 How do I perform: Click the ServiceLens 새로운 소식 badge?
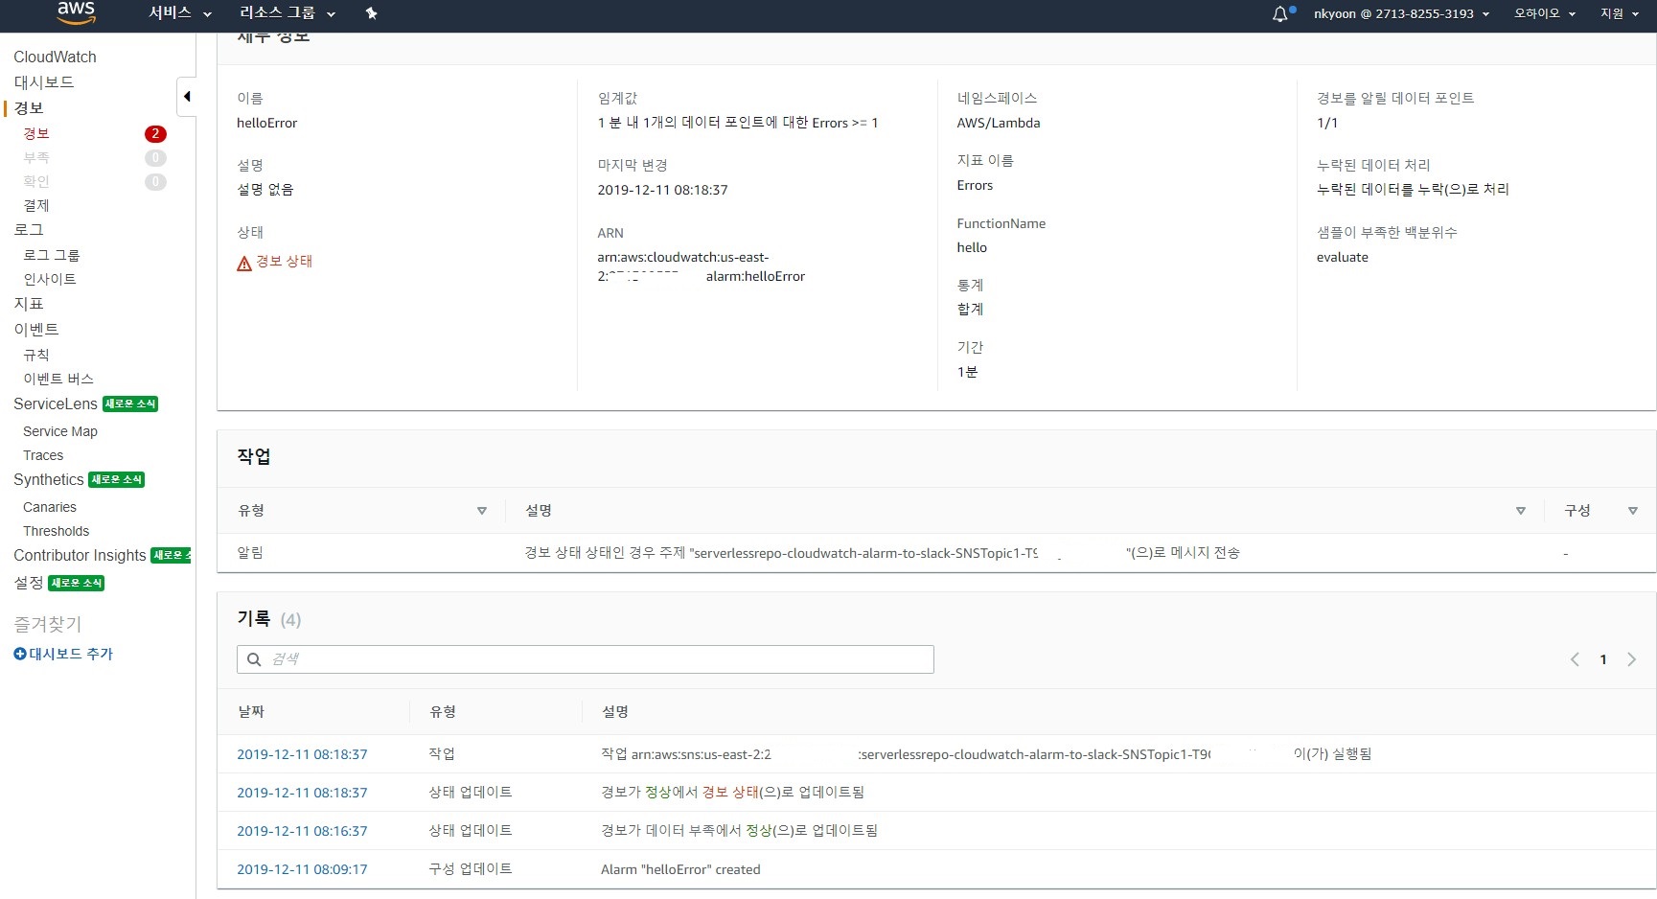130,404
